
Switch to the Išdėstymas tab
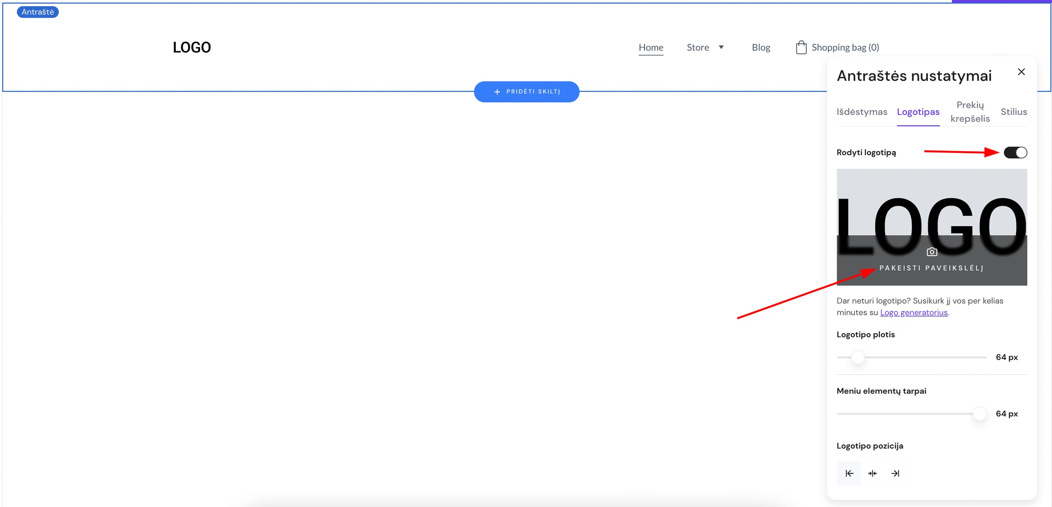(x=862, y=112)
